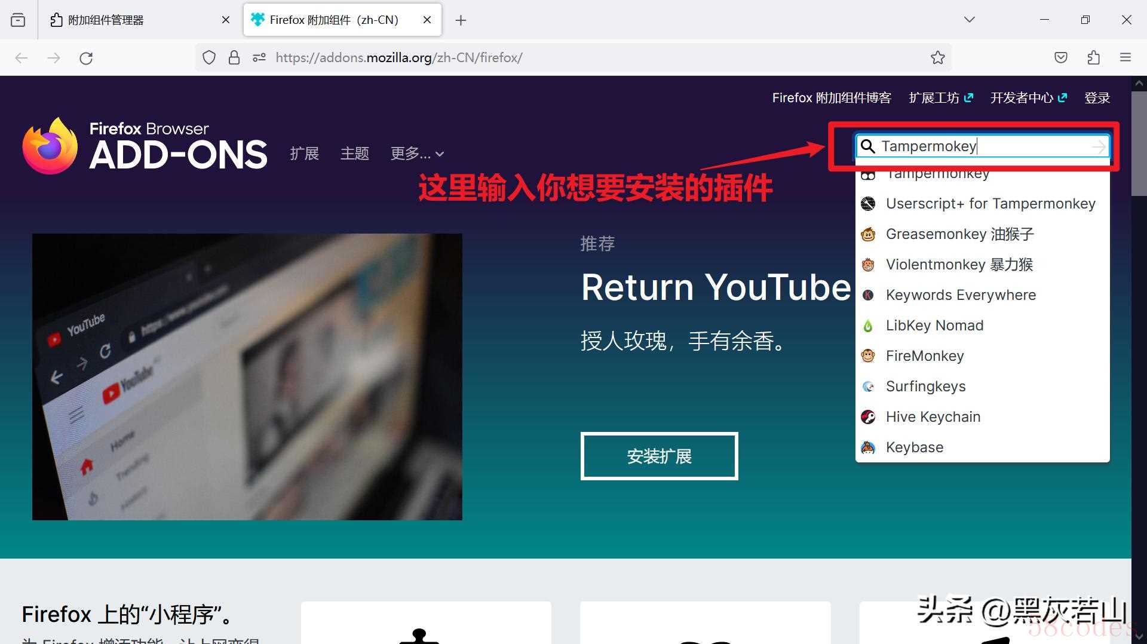Screen dimensions: 1147x644
Task: Open the tracking protection shield icon
Action: tap(209, 58)
